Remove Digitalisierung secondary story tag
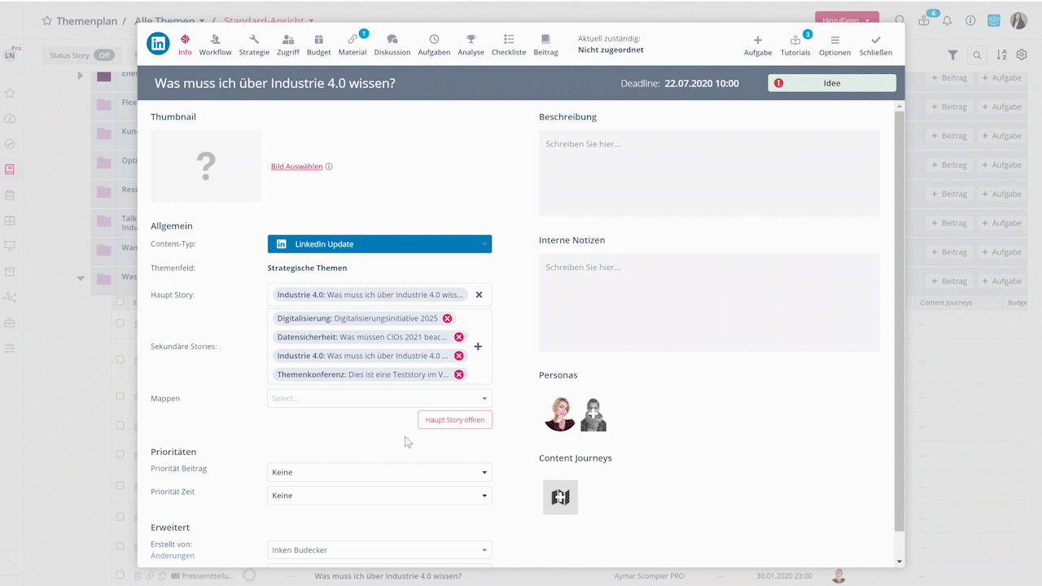This screenshot has height=586, width=1042. [x=447, y=318]
